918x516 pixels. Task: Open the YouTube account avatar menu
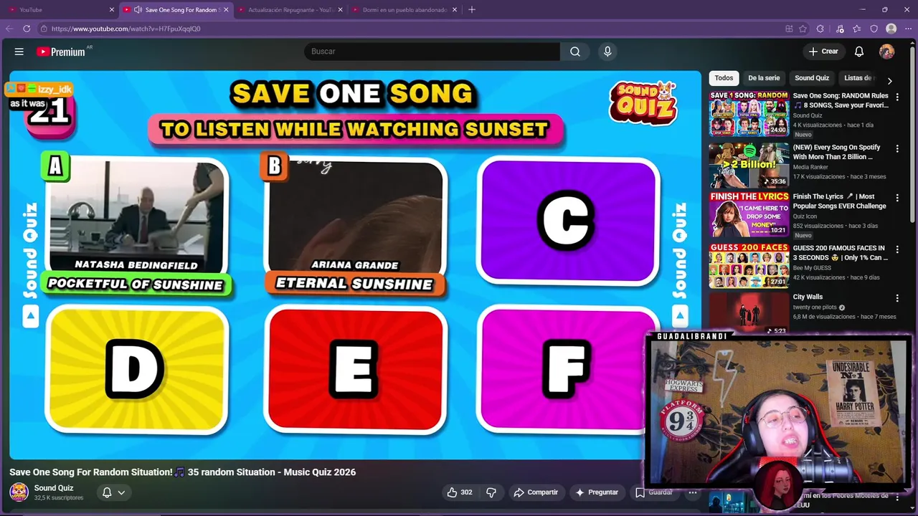tap(887, 52)
